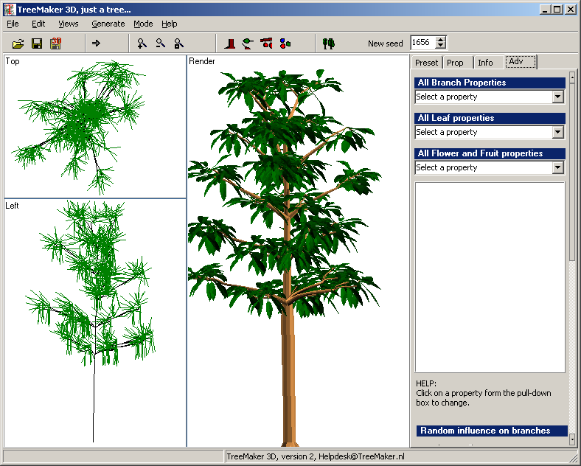581x466 pixels.
Task: Click the red and blue fruit icon
Action: point(285,44)
